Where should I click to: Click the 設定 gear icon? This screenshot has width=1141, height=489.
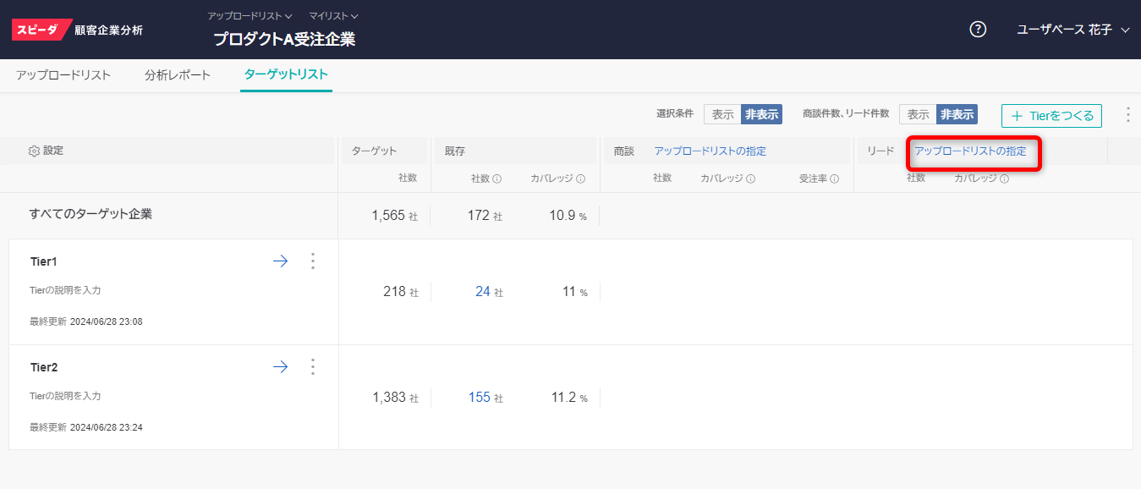pyautogui.click(x=34, y=151)
